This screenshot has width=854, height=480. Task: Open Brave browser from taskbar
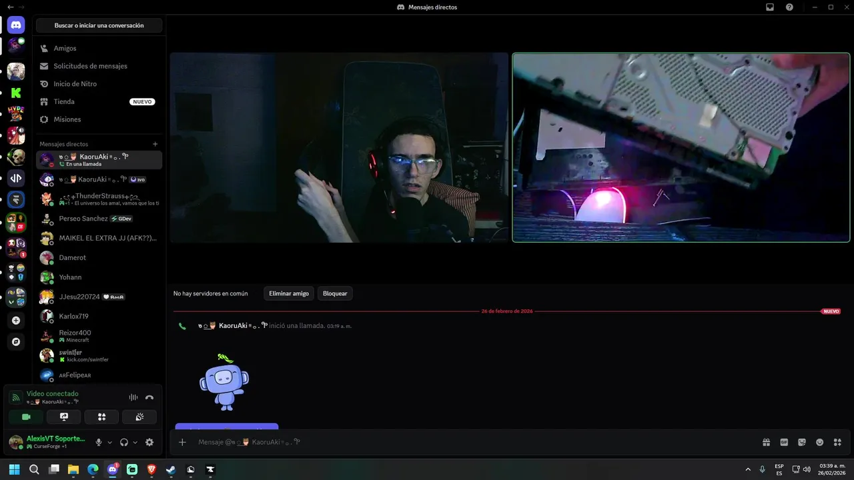tap(151, 469)
